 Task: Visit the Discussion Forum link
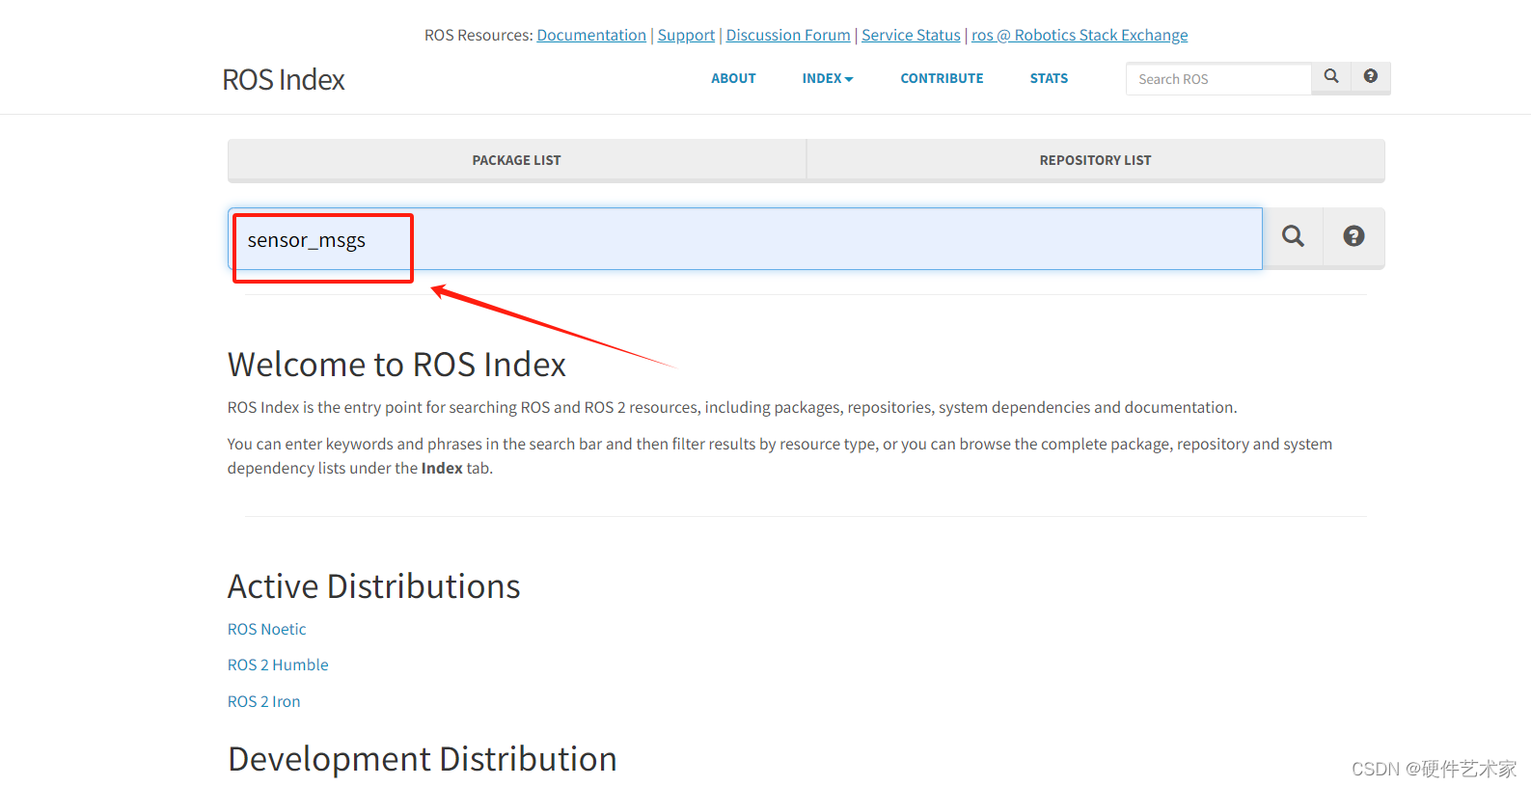788,35
